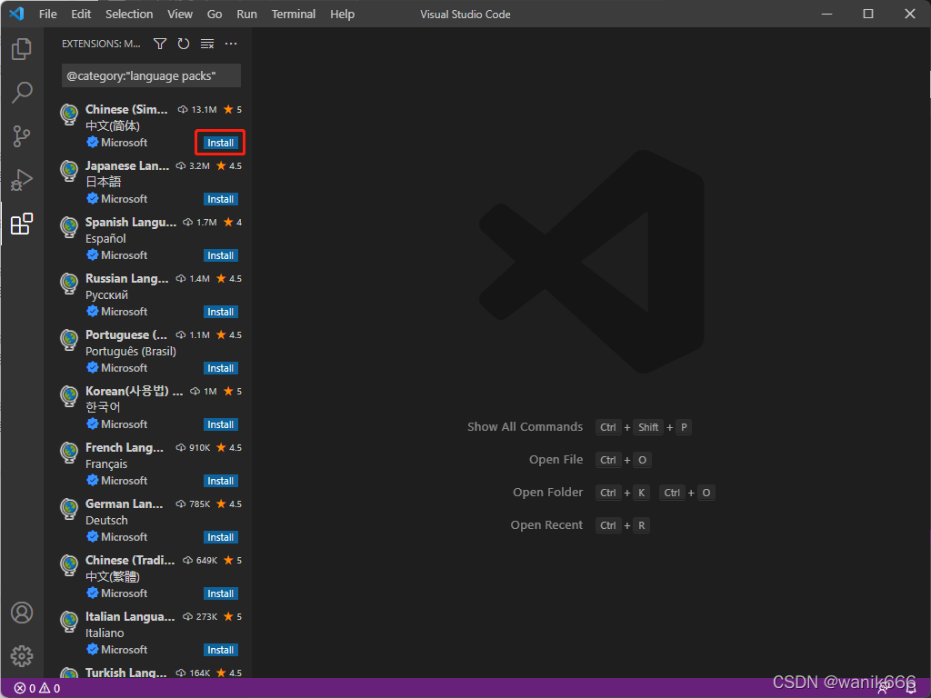Image resolution: width=931 pixels, height=698 pixels.
Task: Show errors and warnings in status bar
Action: click(x=36, y=689)
